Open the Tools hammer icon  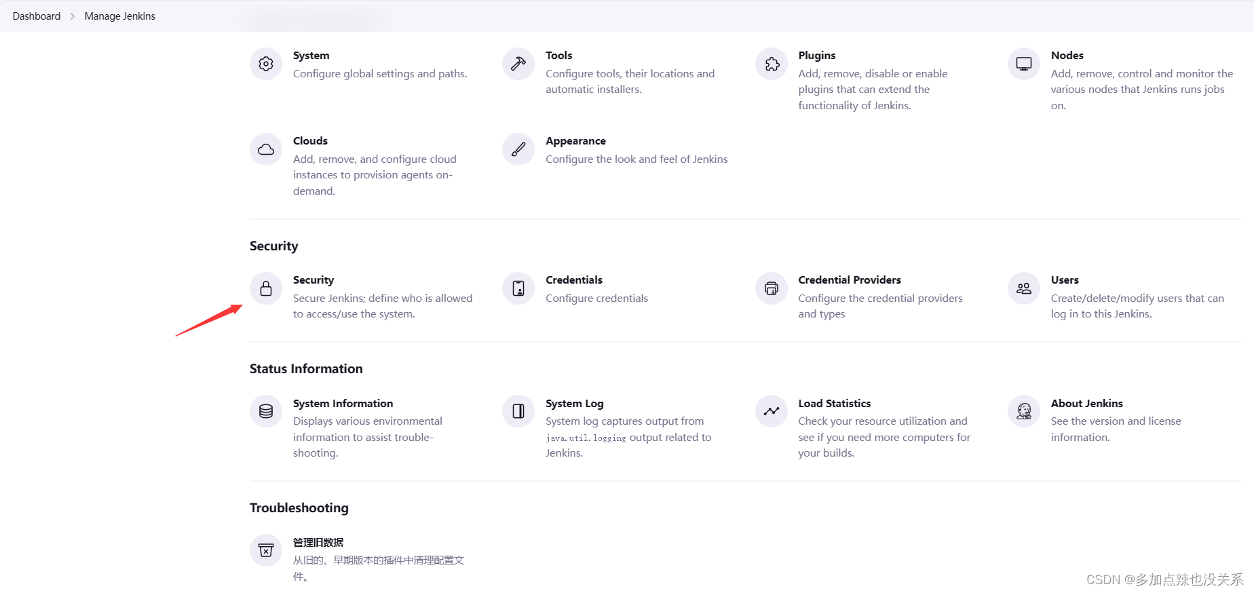point(518,64)
